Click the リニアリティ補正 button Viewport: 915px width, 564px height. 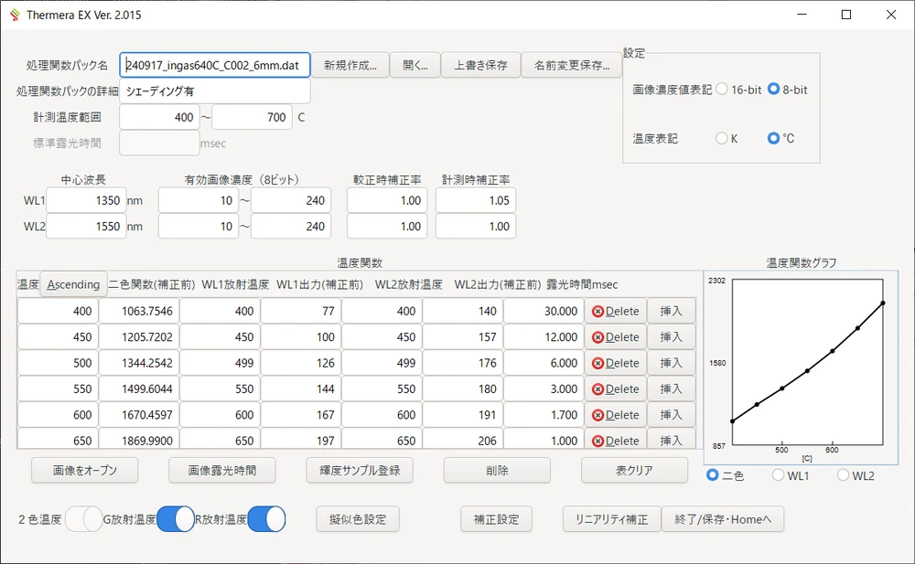tap(610, 519)
